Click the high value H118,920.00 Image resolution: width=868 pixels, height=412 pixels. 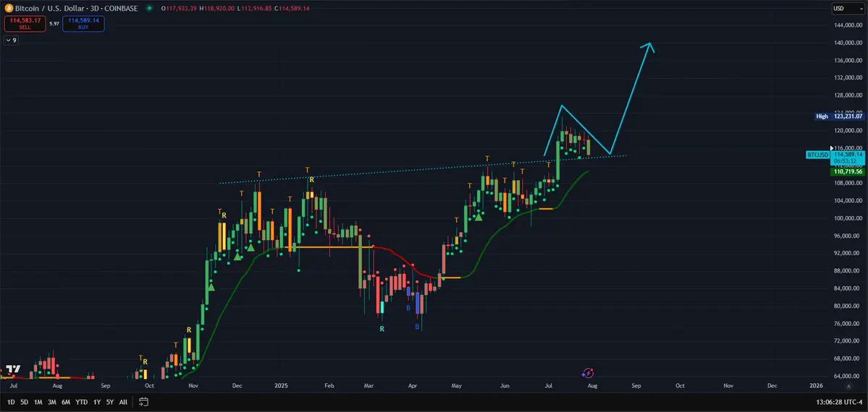pos(218,8)
